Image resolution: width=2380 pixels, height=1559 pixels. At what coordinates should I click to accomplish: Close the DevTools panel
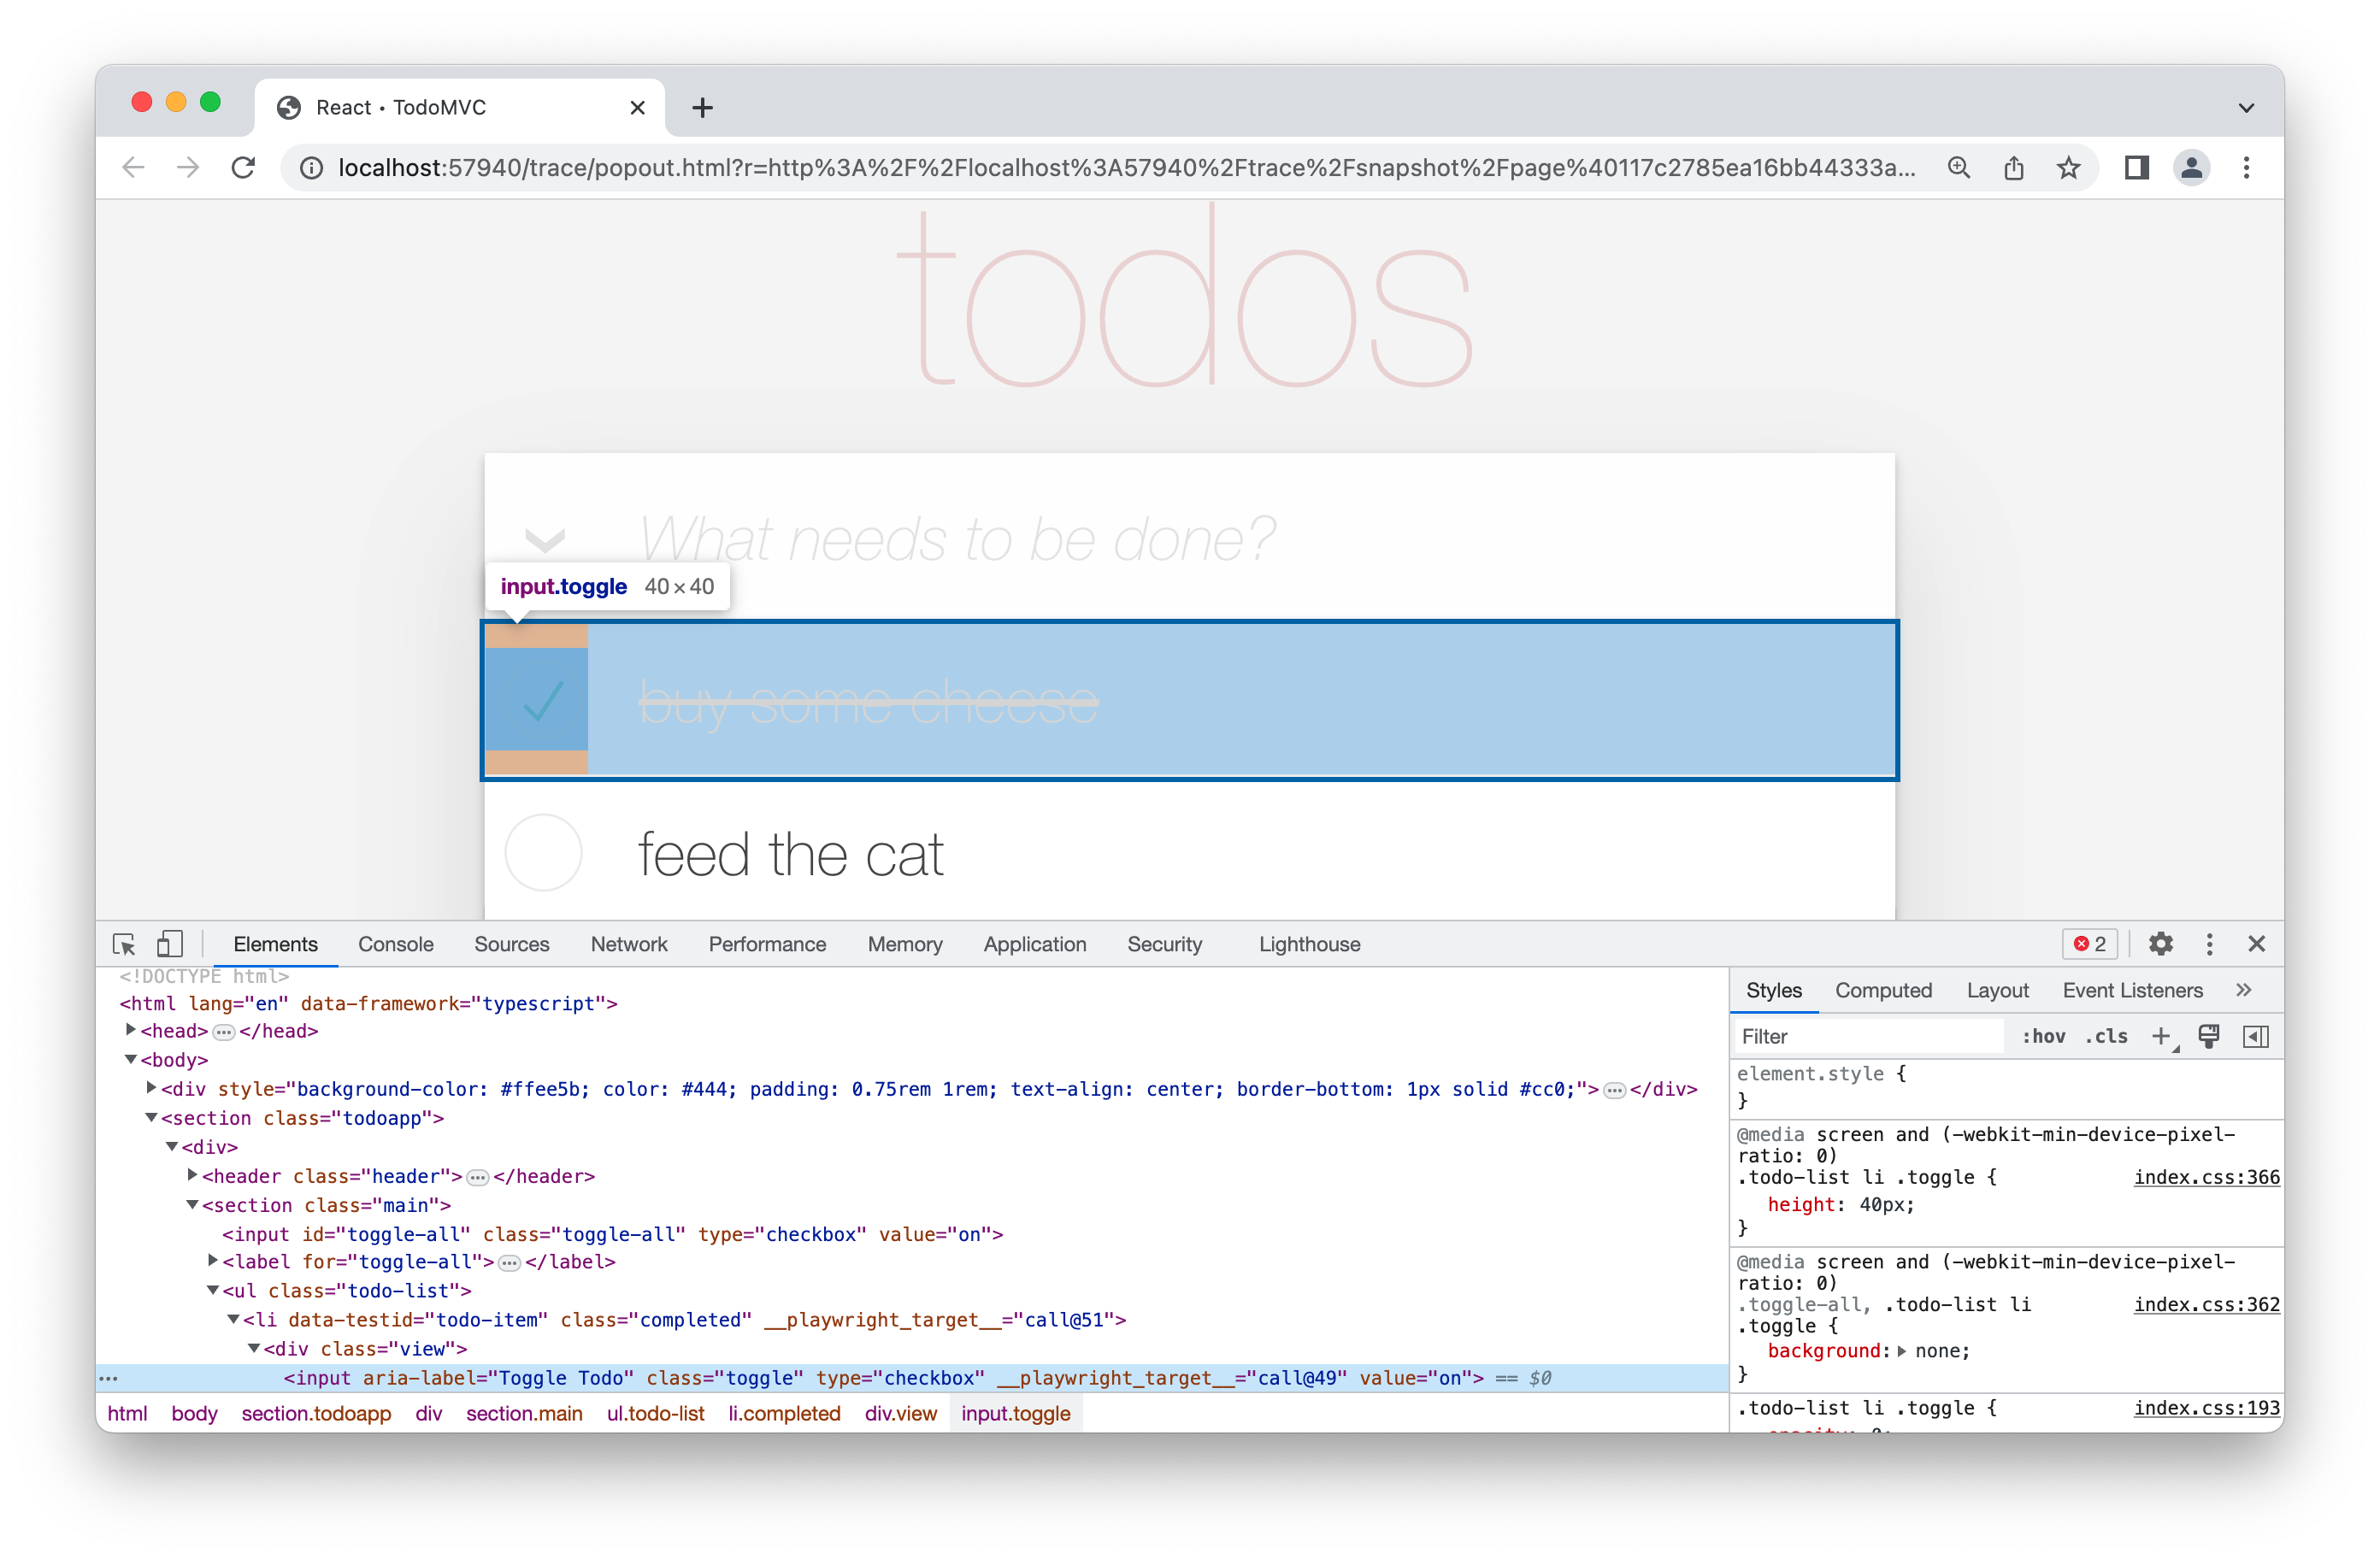pyautogui.click(x=2256, y=944)
